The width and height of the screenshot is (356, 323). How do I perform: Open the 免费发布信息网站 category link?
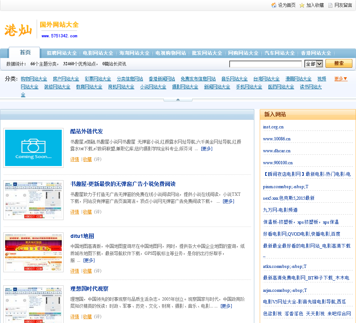point(198,79)
